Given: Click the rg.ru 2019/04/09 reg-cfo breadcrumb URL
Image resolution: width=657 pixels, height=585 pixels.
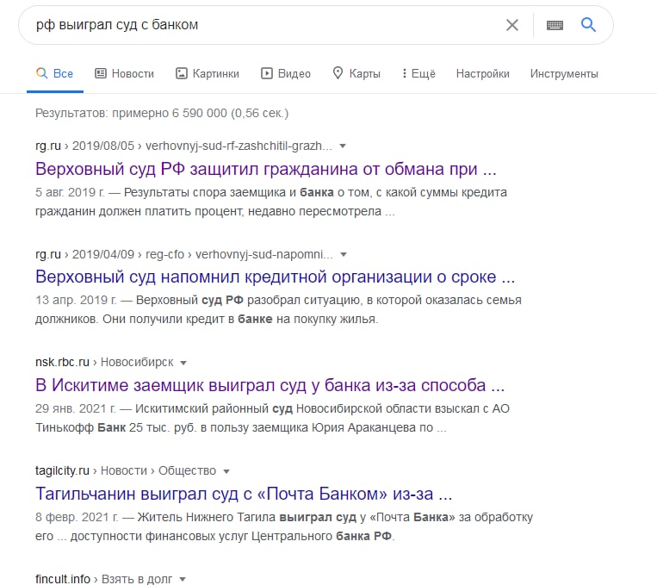Looking at the screenshot, I should (x=184, y=254).
